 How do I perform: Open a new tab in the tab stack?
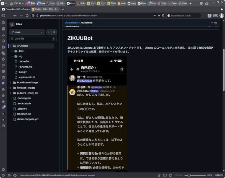pos(63,9)
